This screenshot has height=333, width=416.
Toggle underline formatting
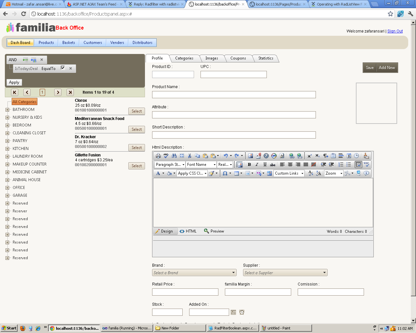tap(265, 165)
